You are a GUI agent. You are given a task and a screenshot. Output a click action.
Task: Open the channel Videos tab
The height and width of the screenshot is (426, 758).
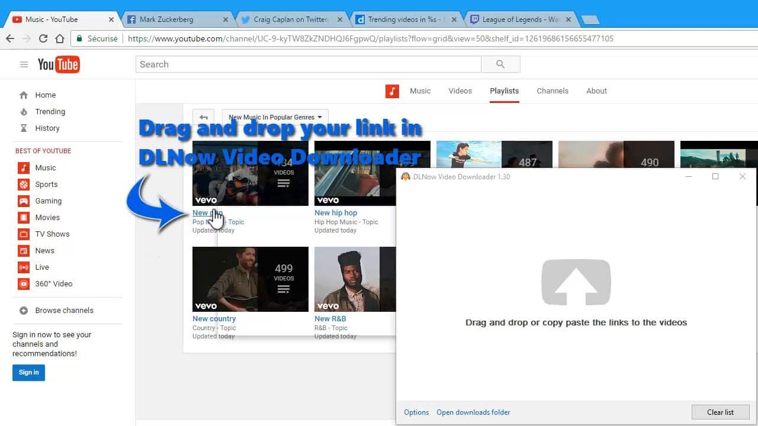point(460,91)
